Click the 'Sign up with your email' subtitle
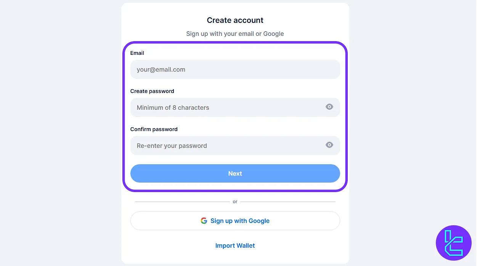 235,34
